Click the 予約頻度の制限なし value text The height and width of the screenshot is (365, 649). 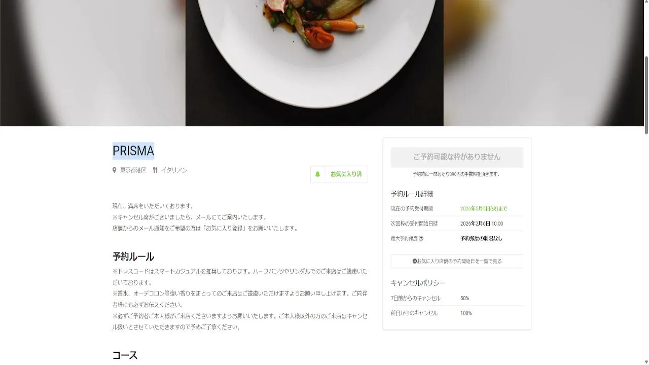point(481,238)
